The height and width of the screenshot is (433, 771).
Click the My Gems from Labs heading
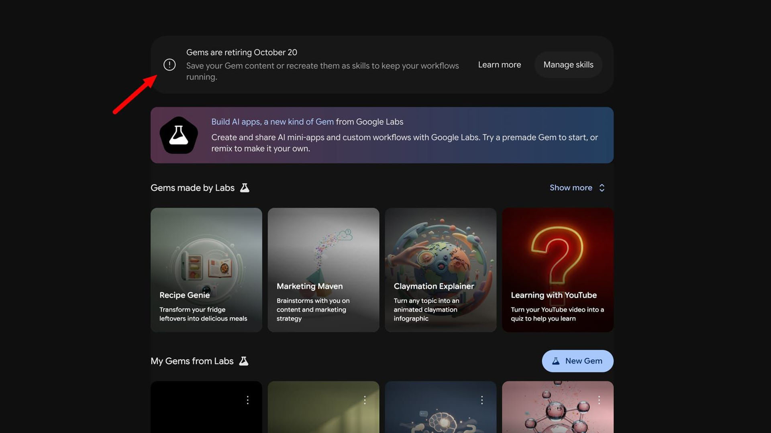(192, 361)
